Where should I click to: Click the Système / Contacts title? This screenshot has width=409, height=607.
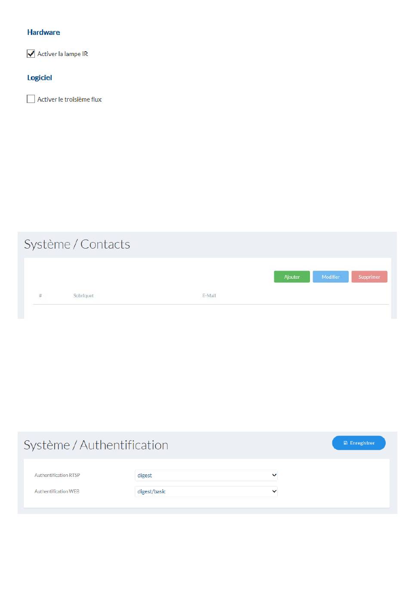[77, 244]
